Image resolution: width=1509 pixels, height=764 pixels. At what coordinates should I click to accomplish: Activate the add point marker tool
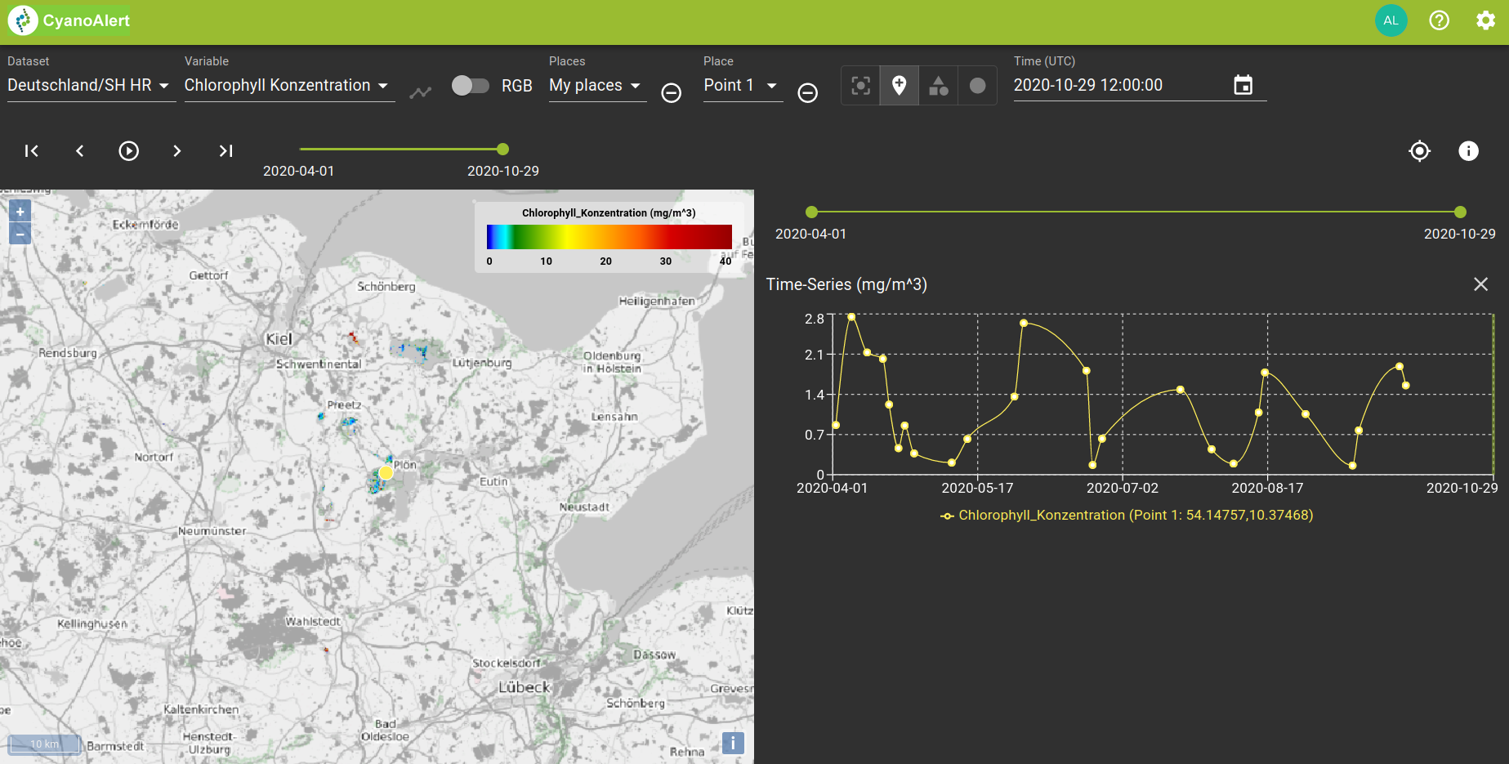pos(899,85)
